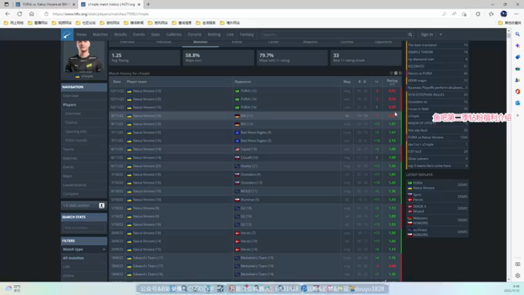Open the favorites star icon in browser toolbar
Viewport: 524px width, 295px height.
click(x=491, y=14)
